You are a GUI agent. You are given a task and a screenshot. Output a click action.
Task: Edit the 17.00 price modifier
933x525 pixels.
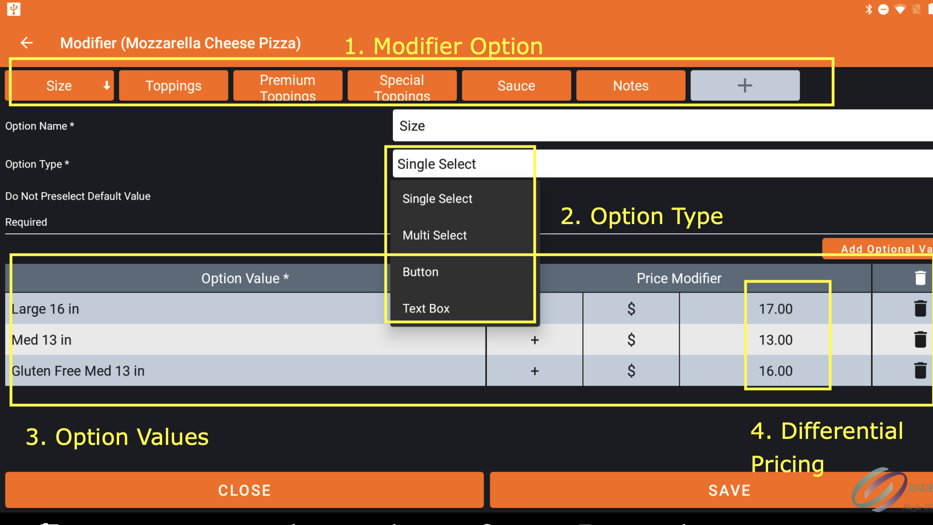pyautogui.click(x=775, y=309)
